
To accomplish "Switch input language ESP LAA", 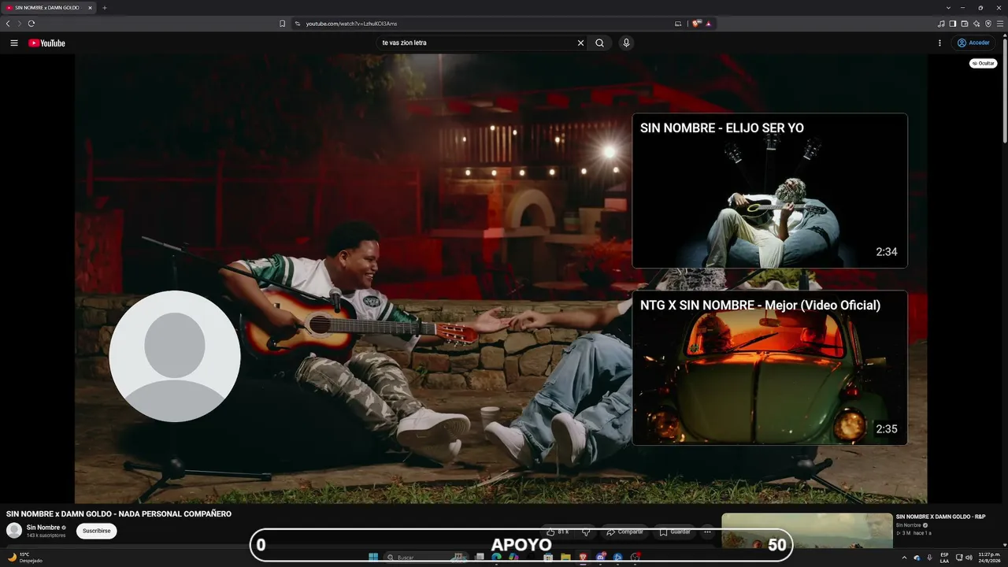I will 944,558.
